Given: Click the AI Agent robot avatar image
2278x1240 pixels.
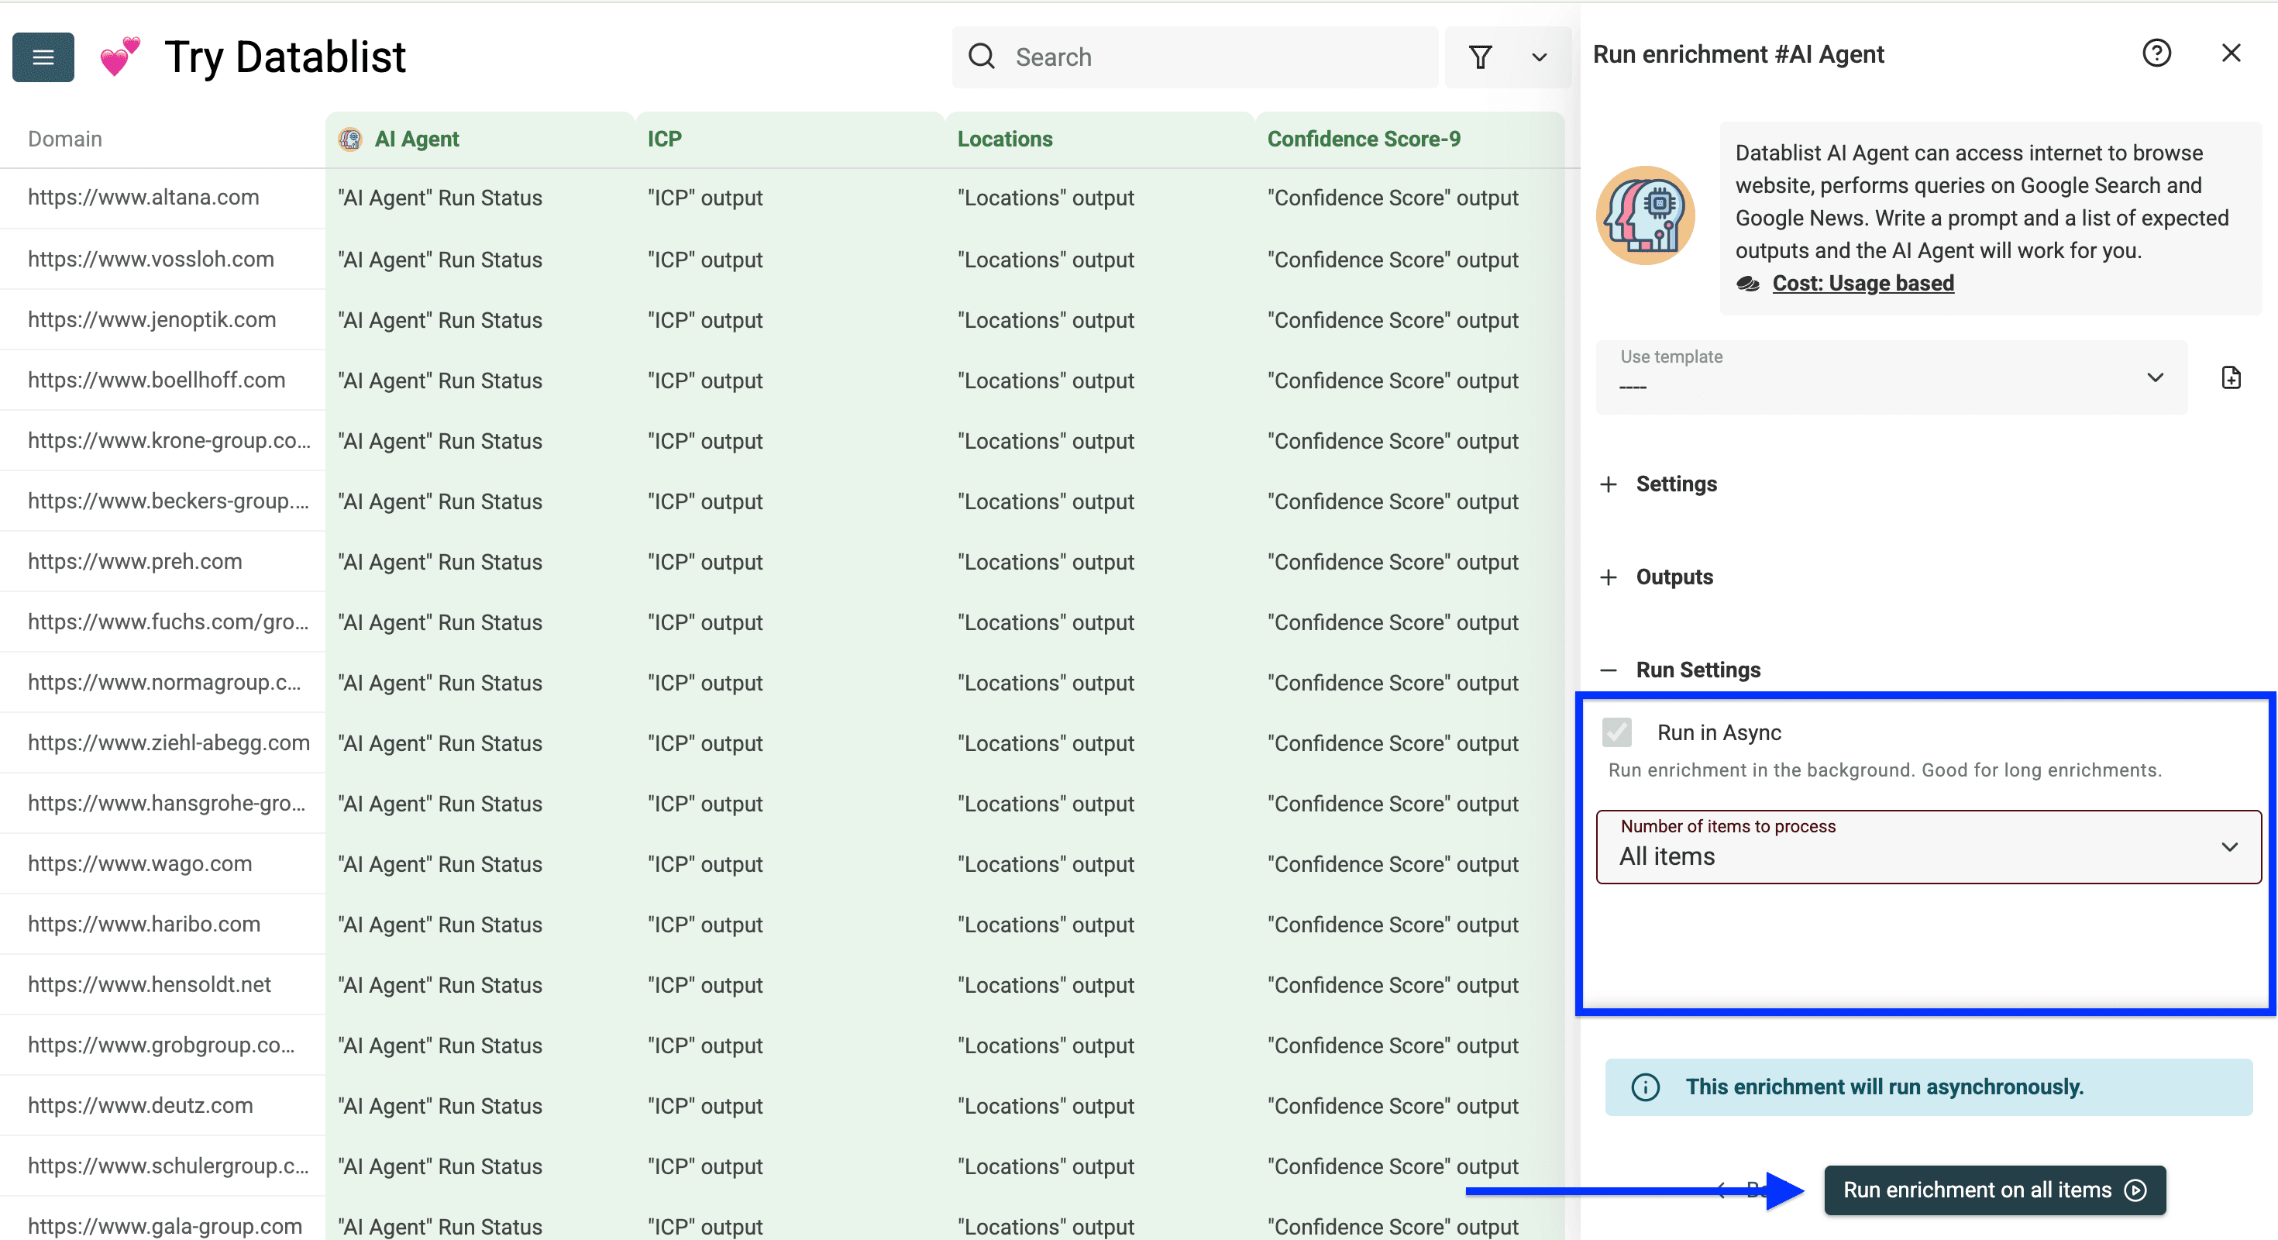Looking at the screenshot, I should point(1645,215).
